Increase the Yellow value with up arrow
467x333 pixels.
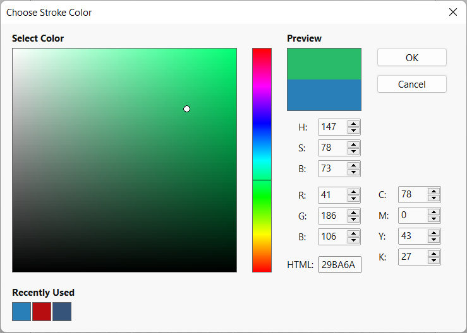pos(434,233)
